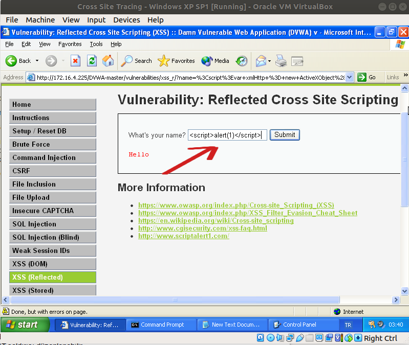Click the Submit button
Image resolution: width=409 pixels, height=345 pixels.
pos(285,134)
